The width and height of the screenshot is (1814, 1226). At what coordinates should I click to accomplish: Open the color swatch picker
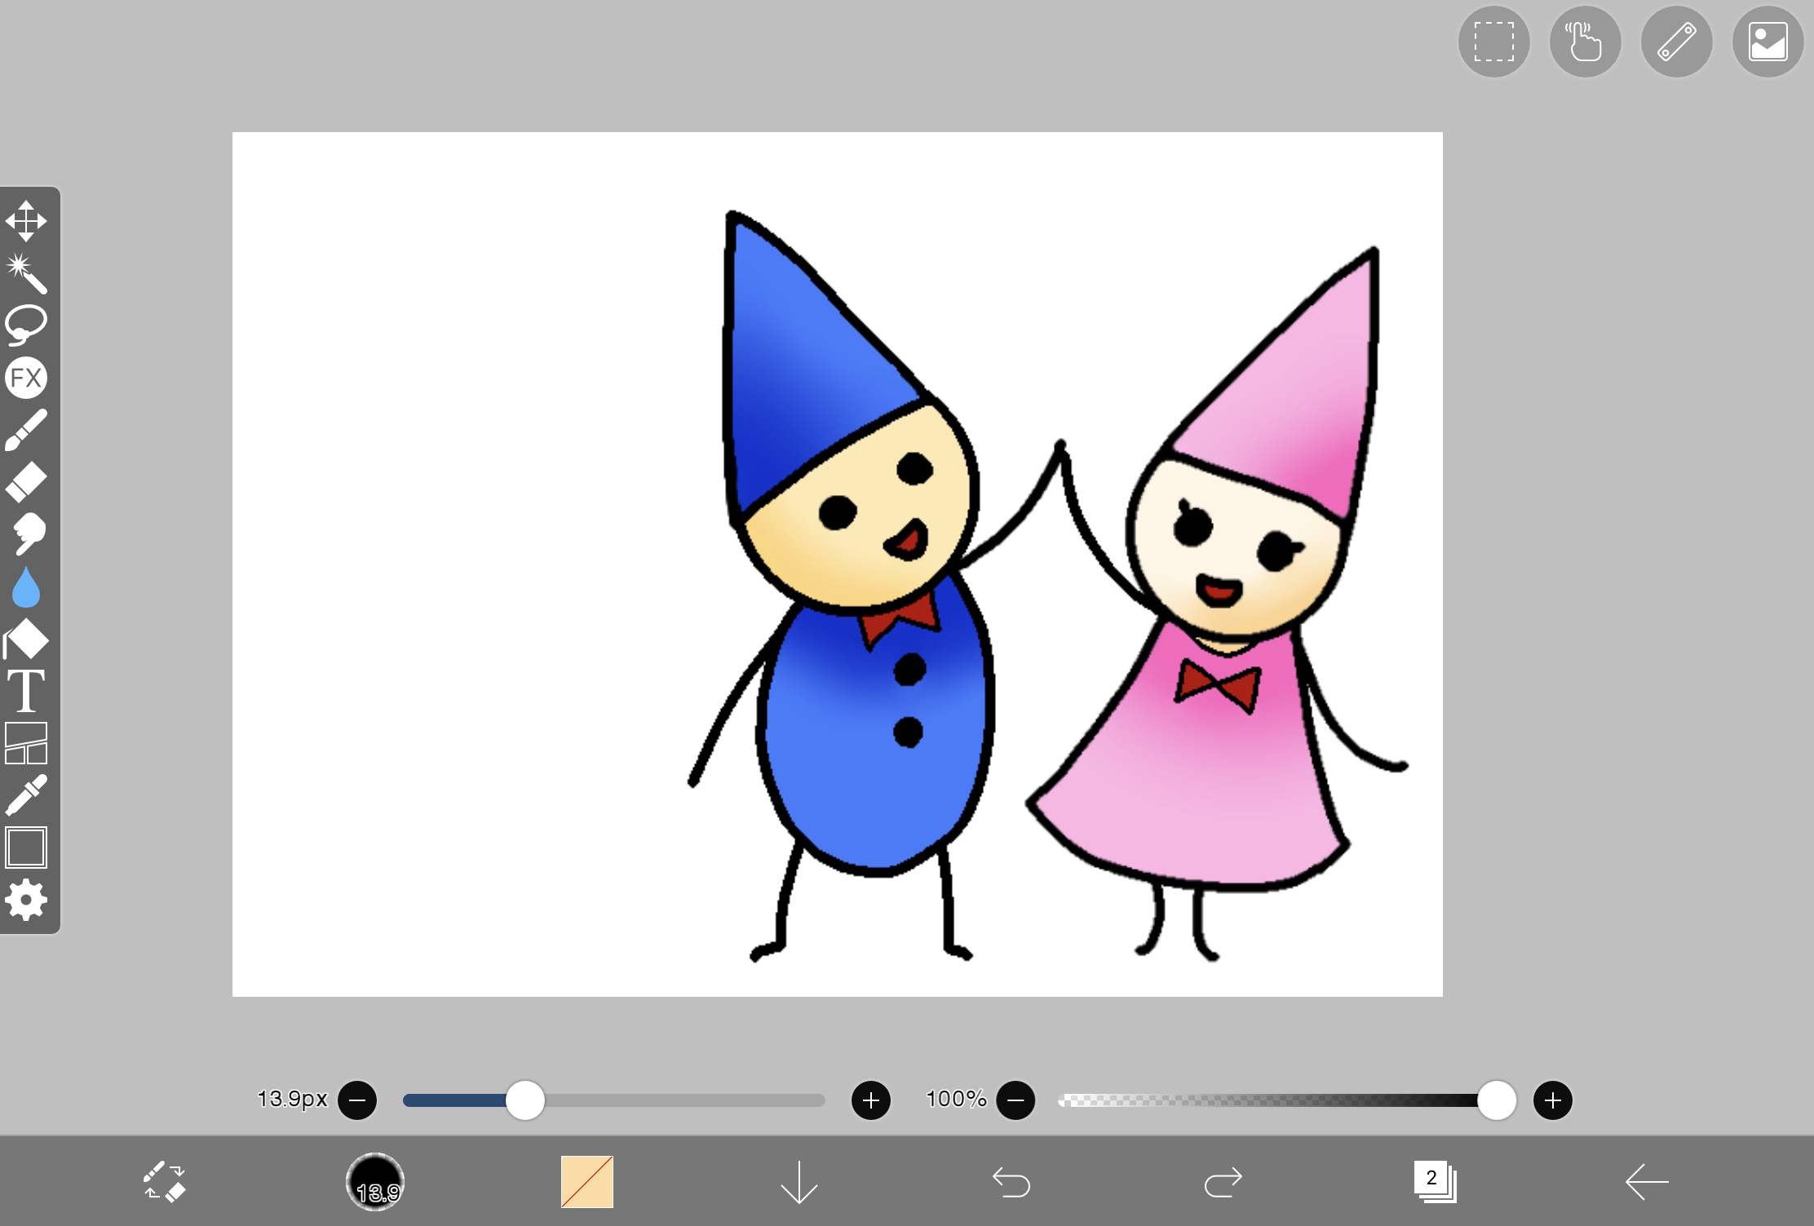click(587, 1181)
